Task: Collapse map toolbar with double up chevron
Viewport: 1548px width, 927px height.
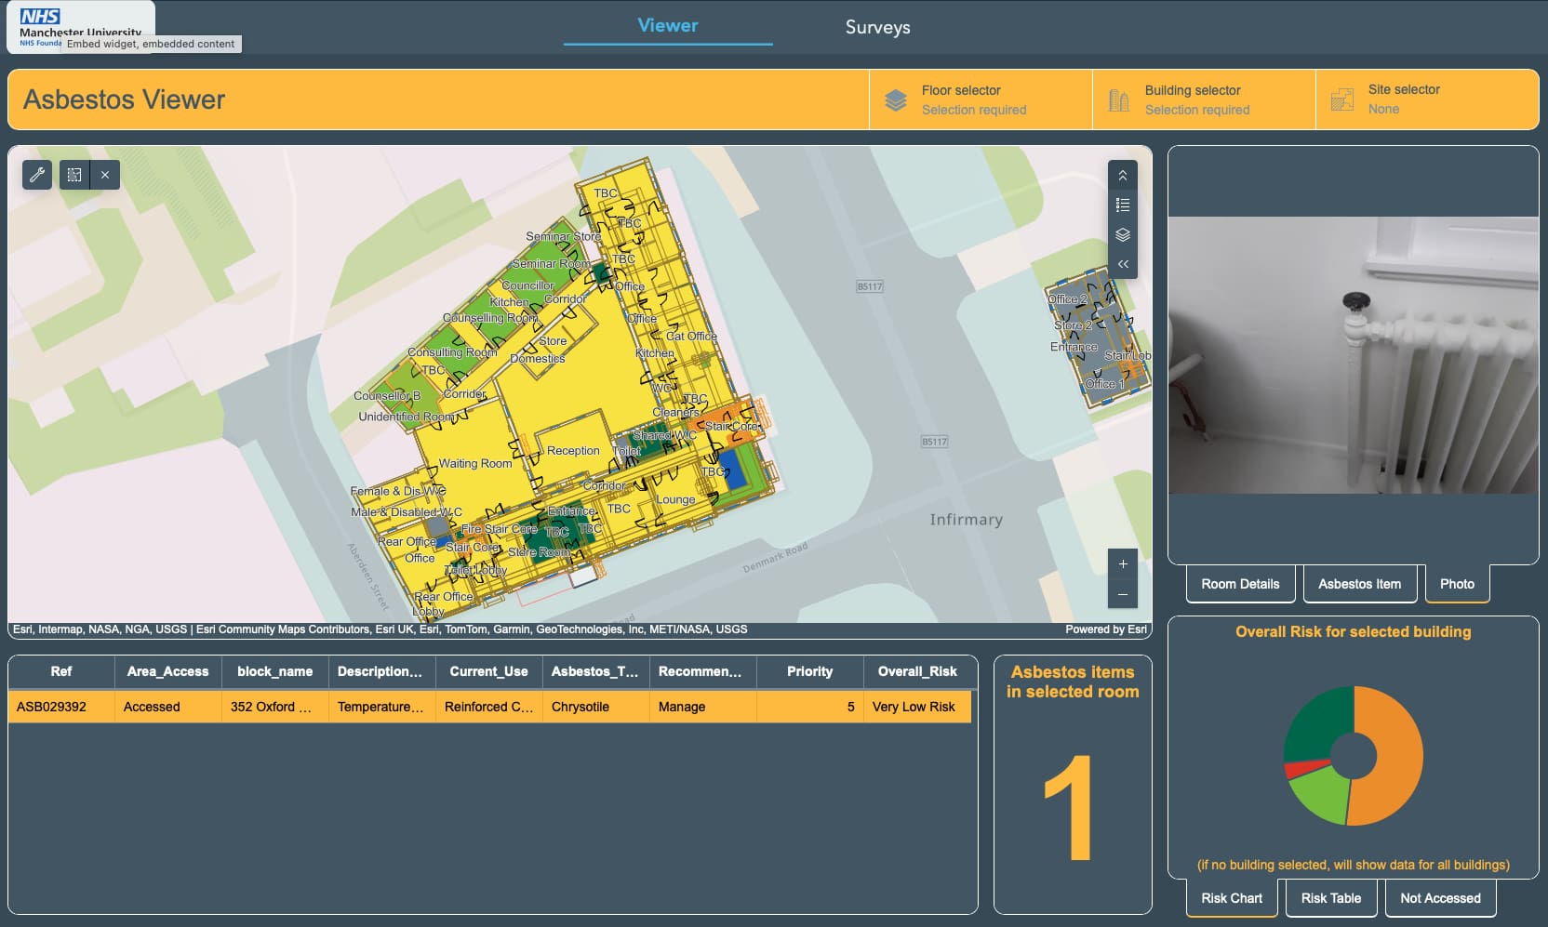Action: [x=1123, y=176]
